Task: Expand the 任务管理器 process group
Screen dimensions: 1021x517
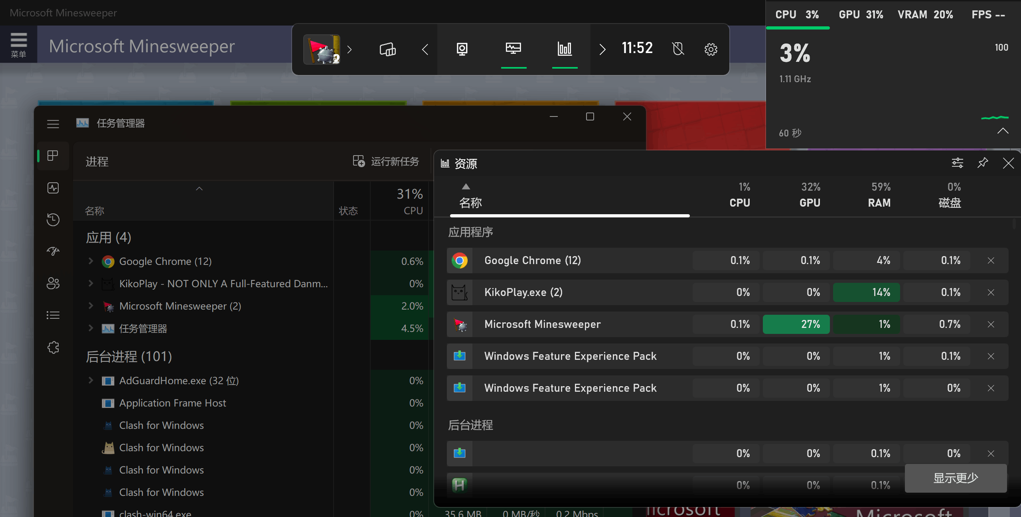Action: pos(91,328)
